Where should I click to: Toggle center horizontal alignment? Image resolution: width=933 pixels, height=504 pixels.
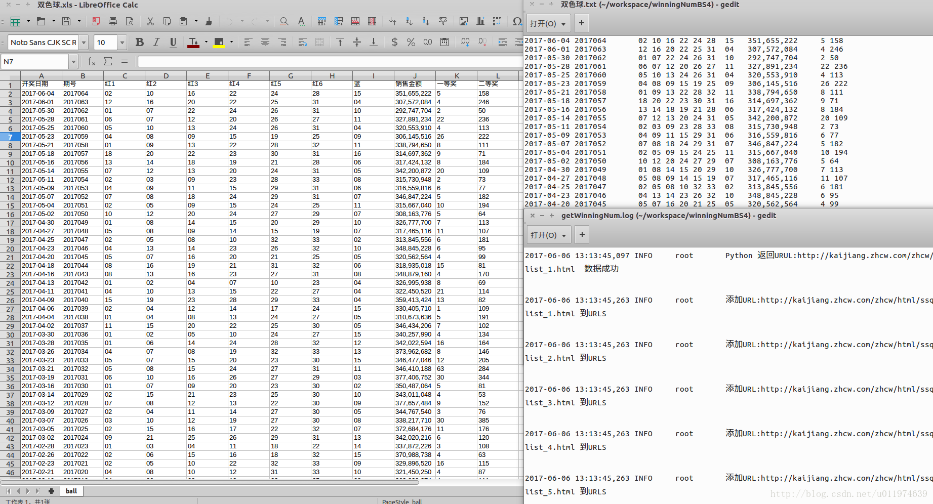(x=265, y=43)
